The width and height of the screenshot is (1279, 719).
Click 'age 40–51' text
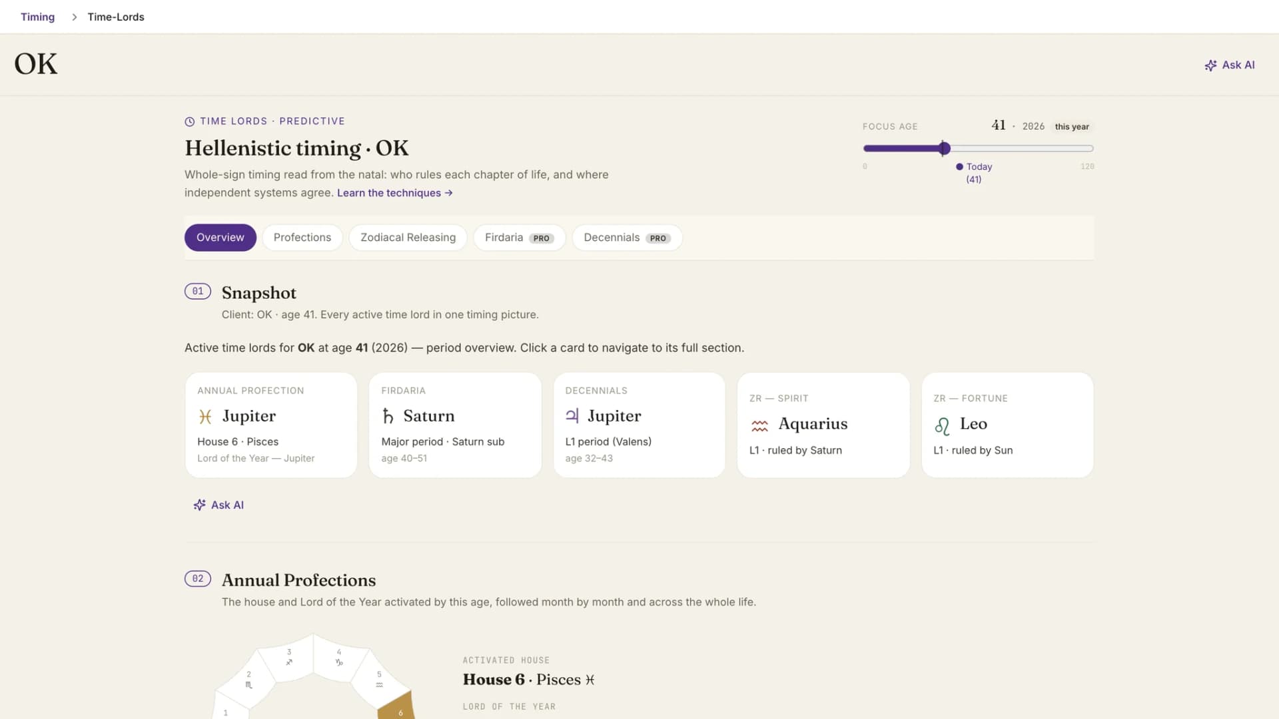404,459
